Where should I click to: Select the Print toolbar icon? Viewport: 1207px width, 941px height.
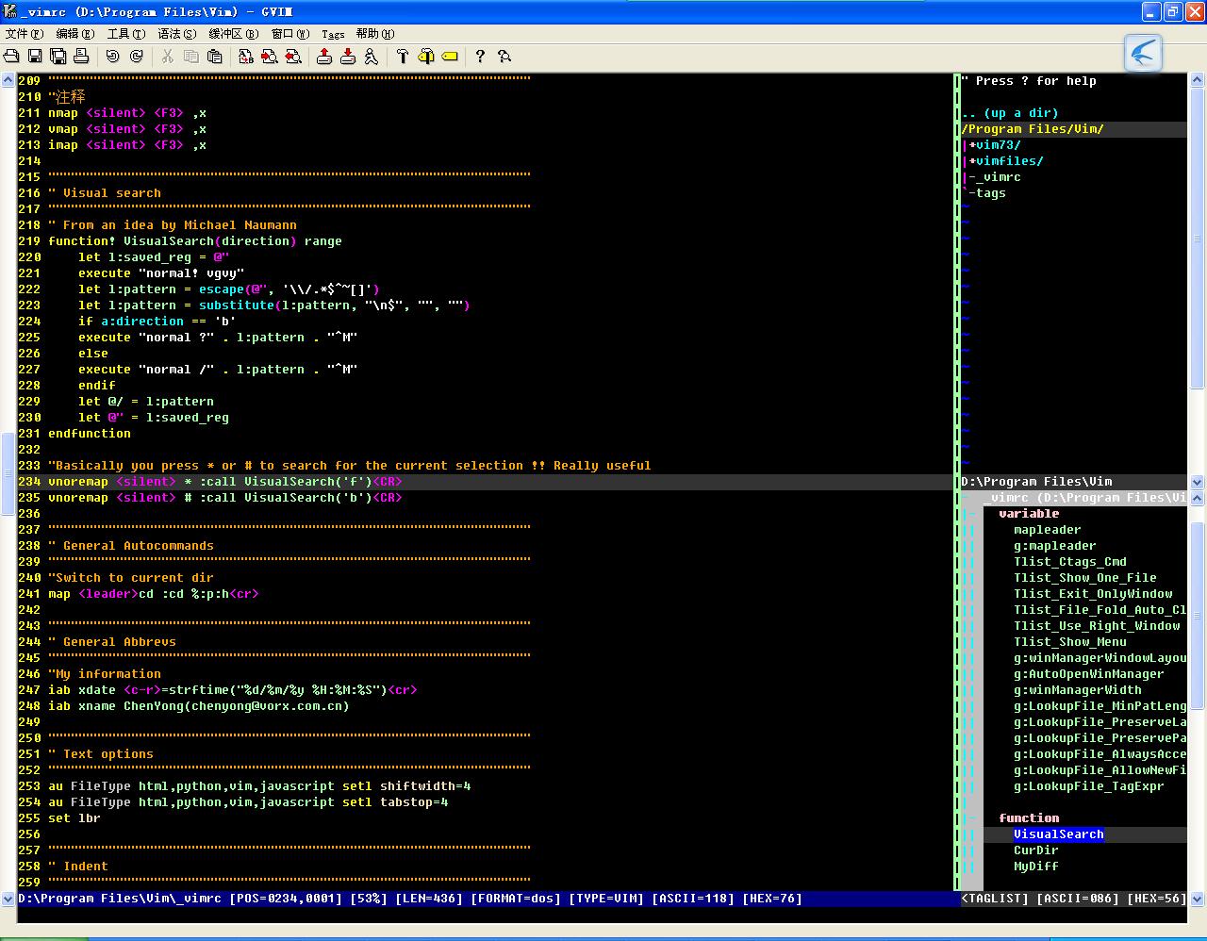[82, 57]
